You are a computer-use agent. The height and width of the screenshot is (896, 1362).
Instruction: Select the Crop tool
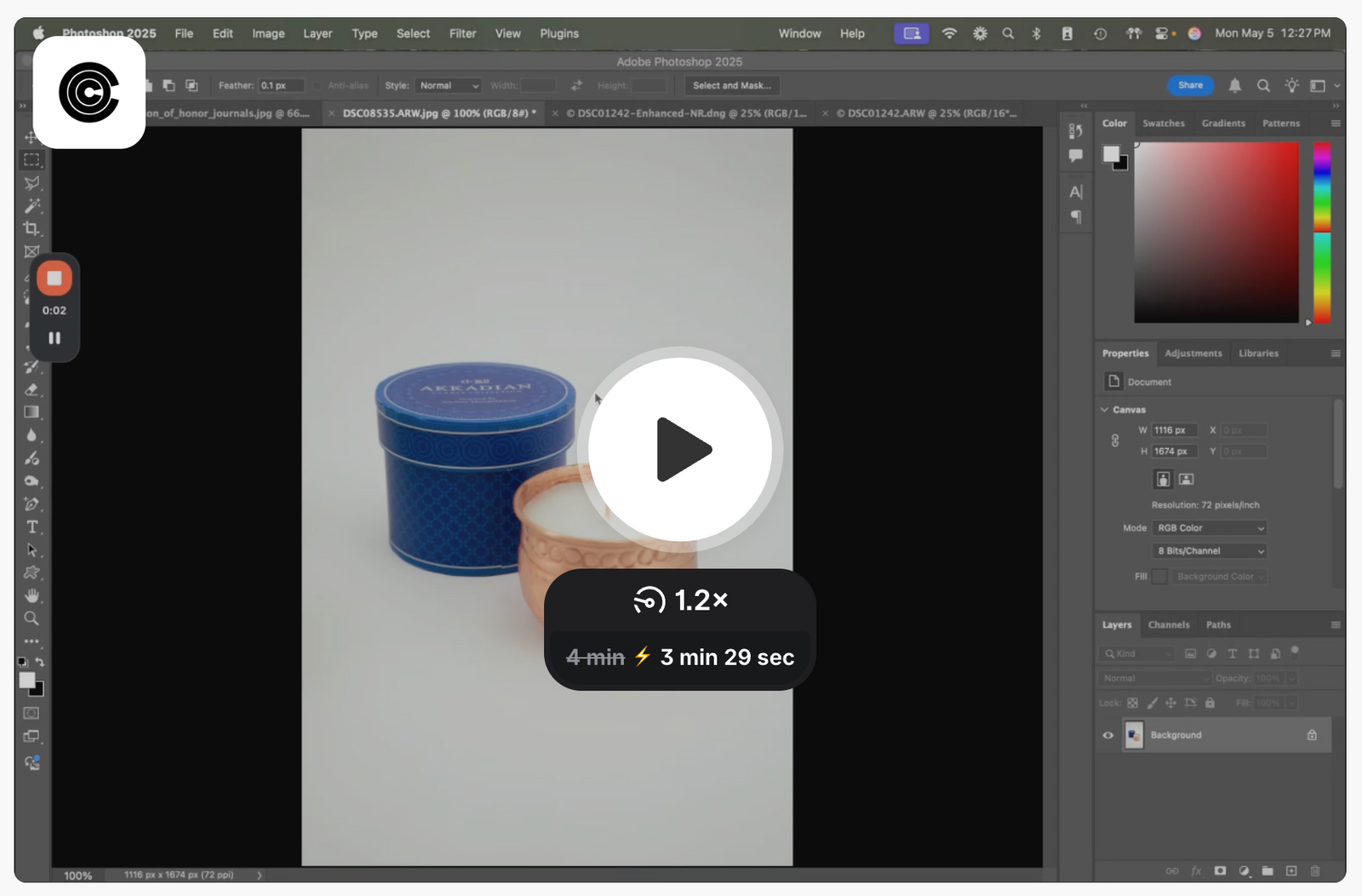[x=31, y=229]
